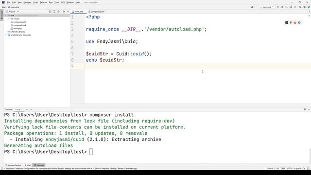Toggle the Terminal tool window button
311x175 pixels.
(39, 165)
